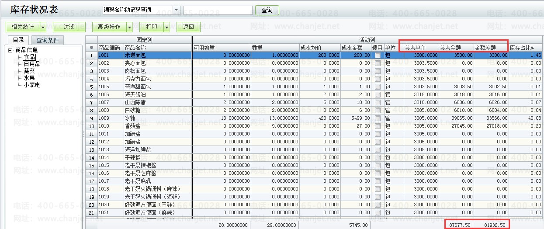Open the 相关统计 arrow dropdown
Screen dimensions: 544x229
point(43,27)
